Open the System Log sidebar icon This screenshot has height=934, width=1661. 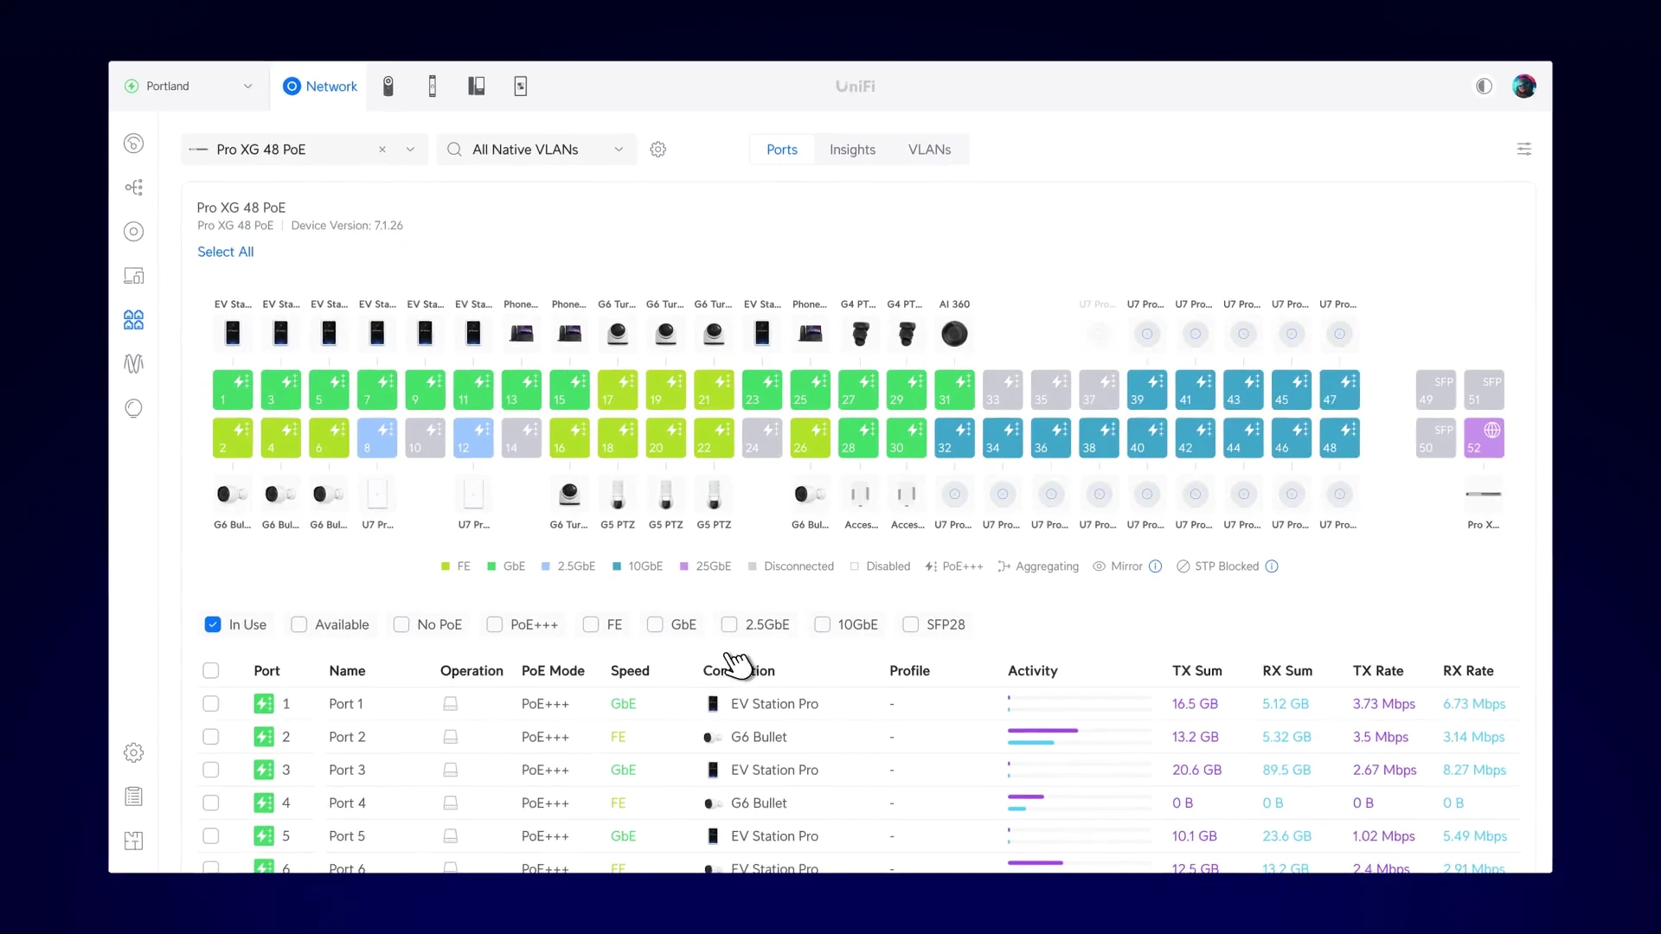pos(133,796)
